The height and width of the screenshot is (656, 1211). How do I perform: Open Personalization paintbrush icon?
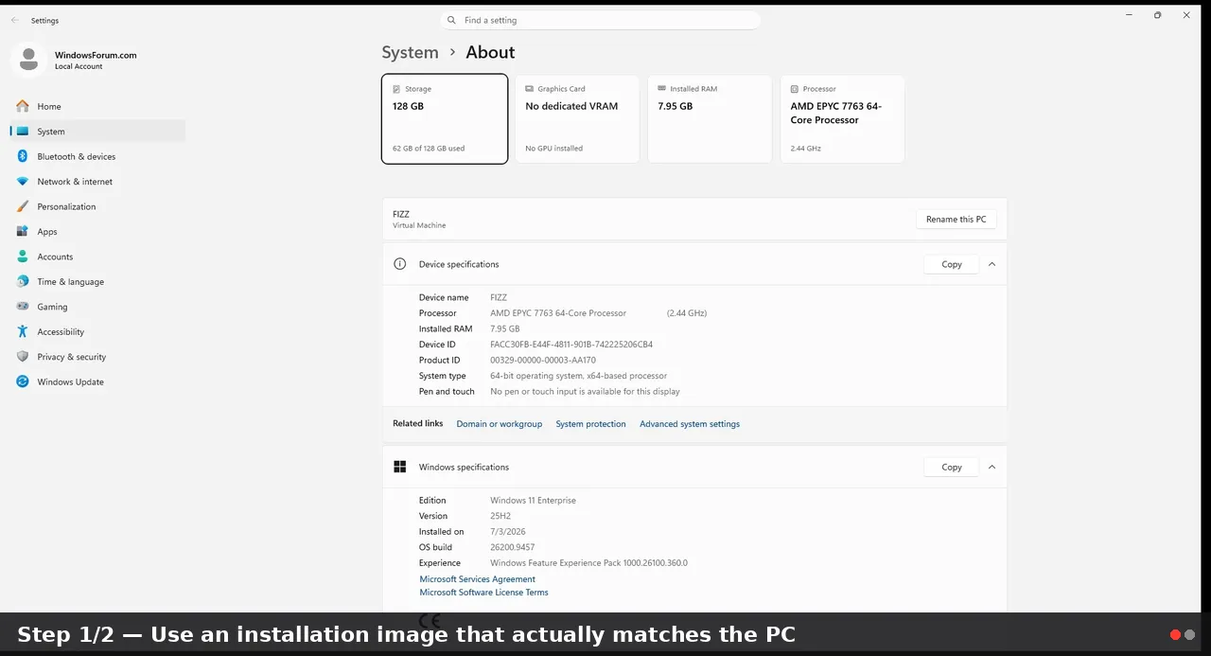click(x=23, y=206)
